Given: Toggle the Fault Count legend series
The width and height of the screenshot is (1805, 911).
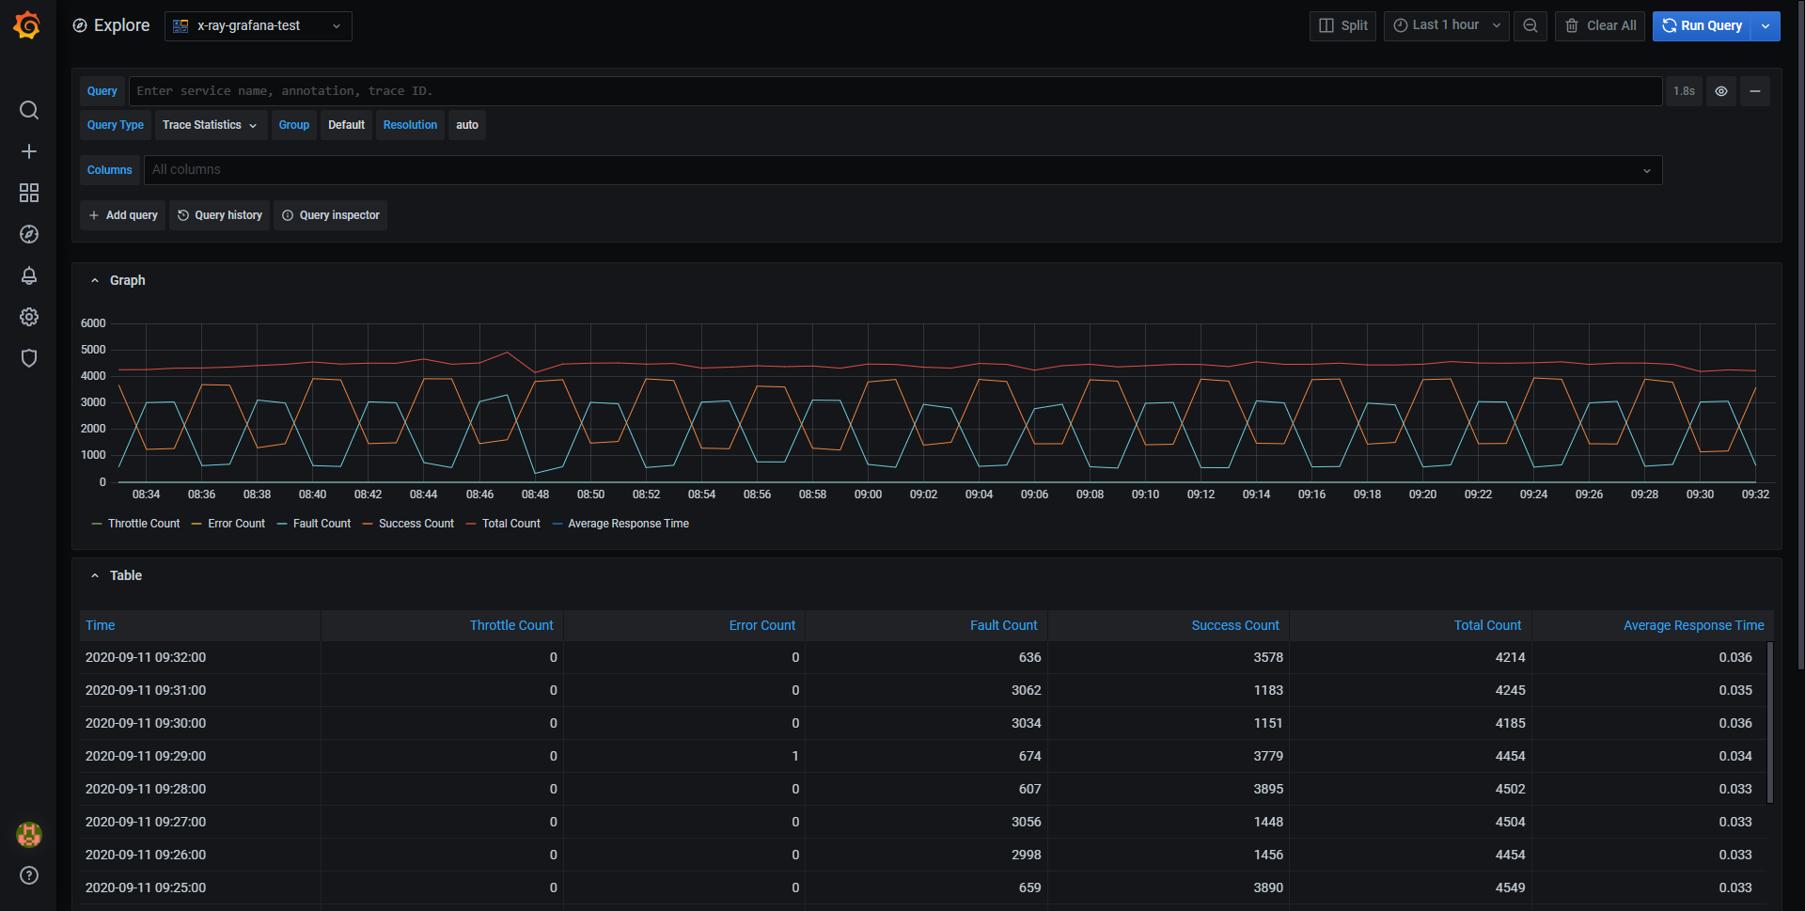Looking at the screenshot, I should click(322, 524).
